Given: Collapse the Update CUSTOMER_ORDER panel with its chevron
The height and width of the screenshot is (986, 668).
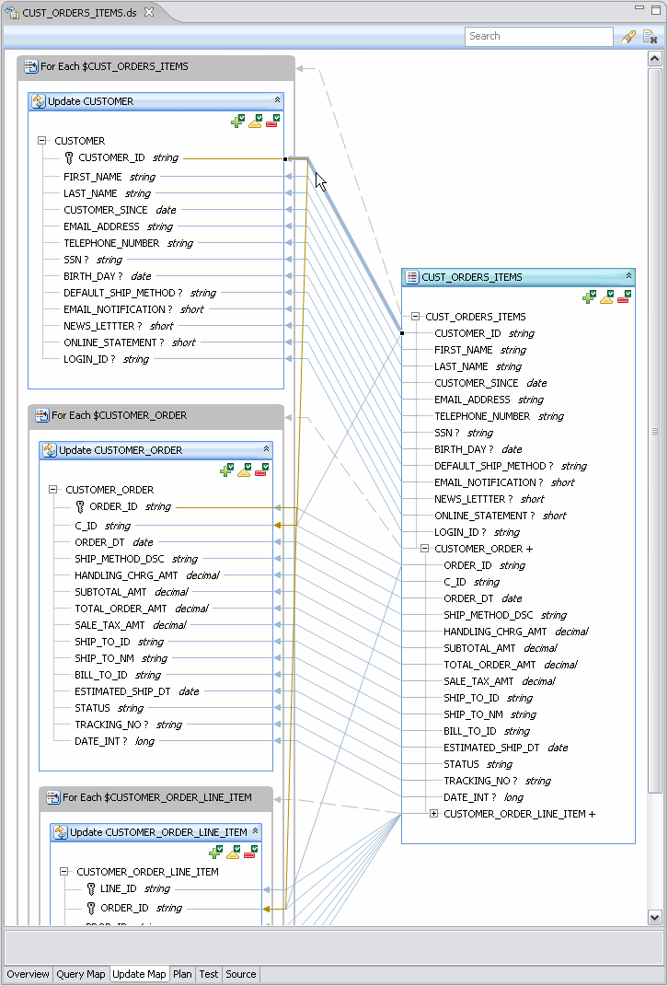Looking at the screenshot, I should [267, 449].
